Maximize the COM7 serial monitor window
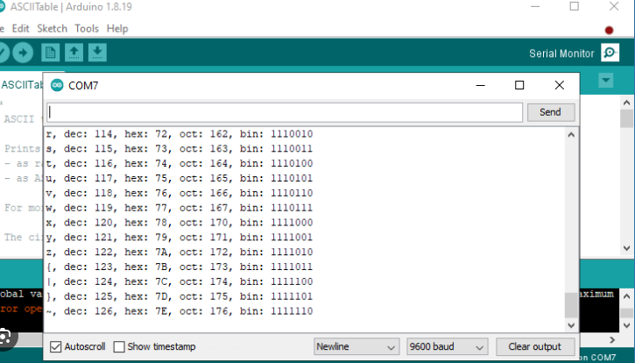The width and height of the screenshot is (635, 363). click(x=519, y=85)
